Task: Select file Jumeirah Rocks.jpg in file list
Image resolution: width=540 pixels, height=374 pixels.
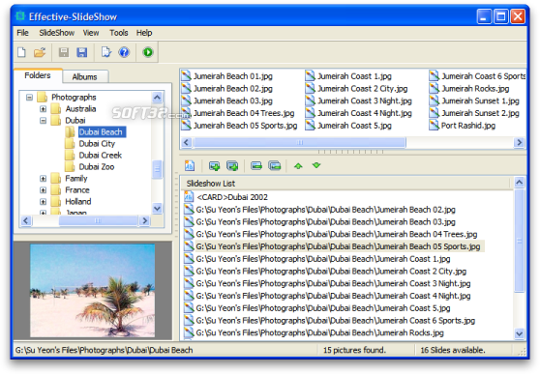Action: click(475, 88)
